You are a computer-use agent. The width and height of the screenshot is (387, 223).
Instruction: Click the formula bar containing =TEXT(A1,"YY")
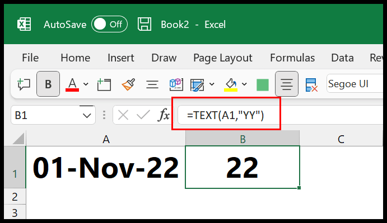point(280,115)
